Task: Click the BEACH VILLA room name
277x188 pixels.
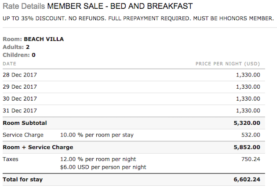Action: coord(44,39)
